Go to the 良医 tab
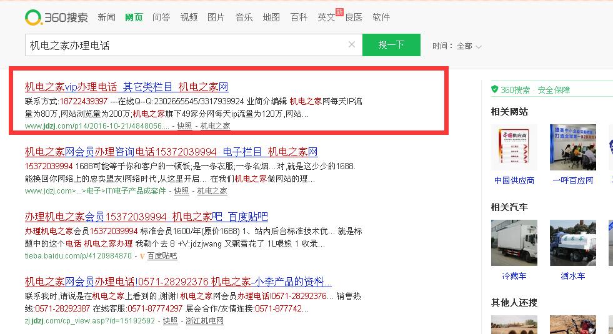This screenshot has width=613, height=334. click(x=354, y=17)
